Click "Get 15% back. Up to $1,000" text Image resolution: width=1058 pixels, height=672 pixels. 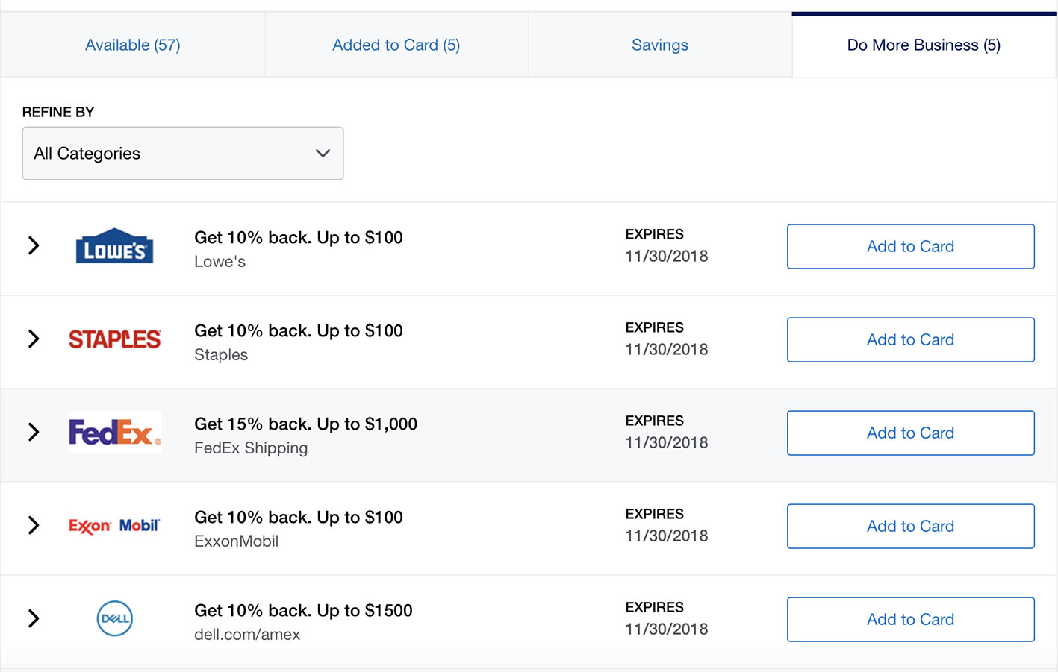coord(306,424)
